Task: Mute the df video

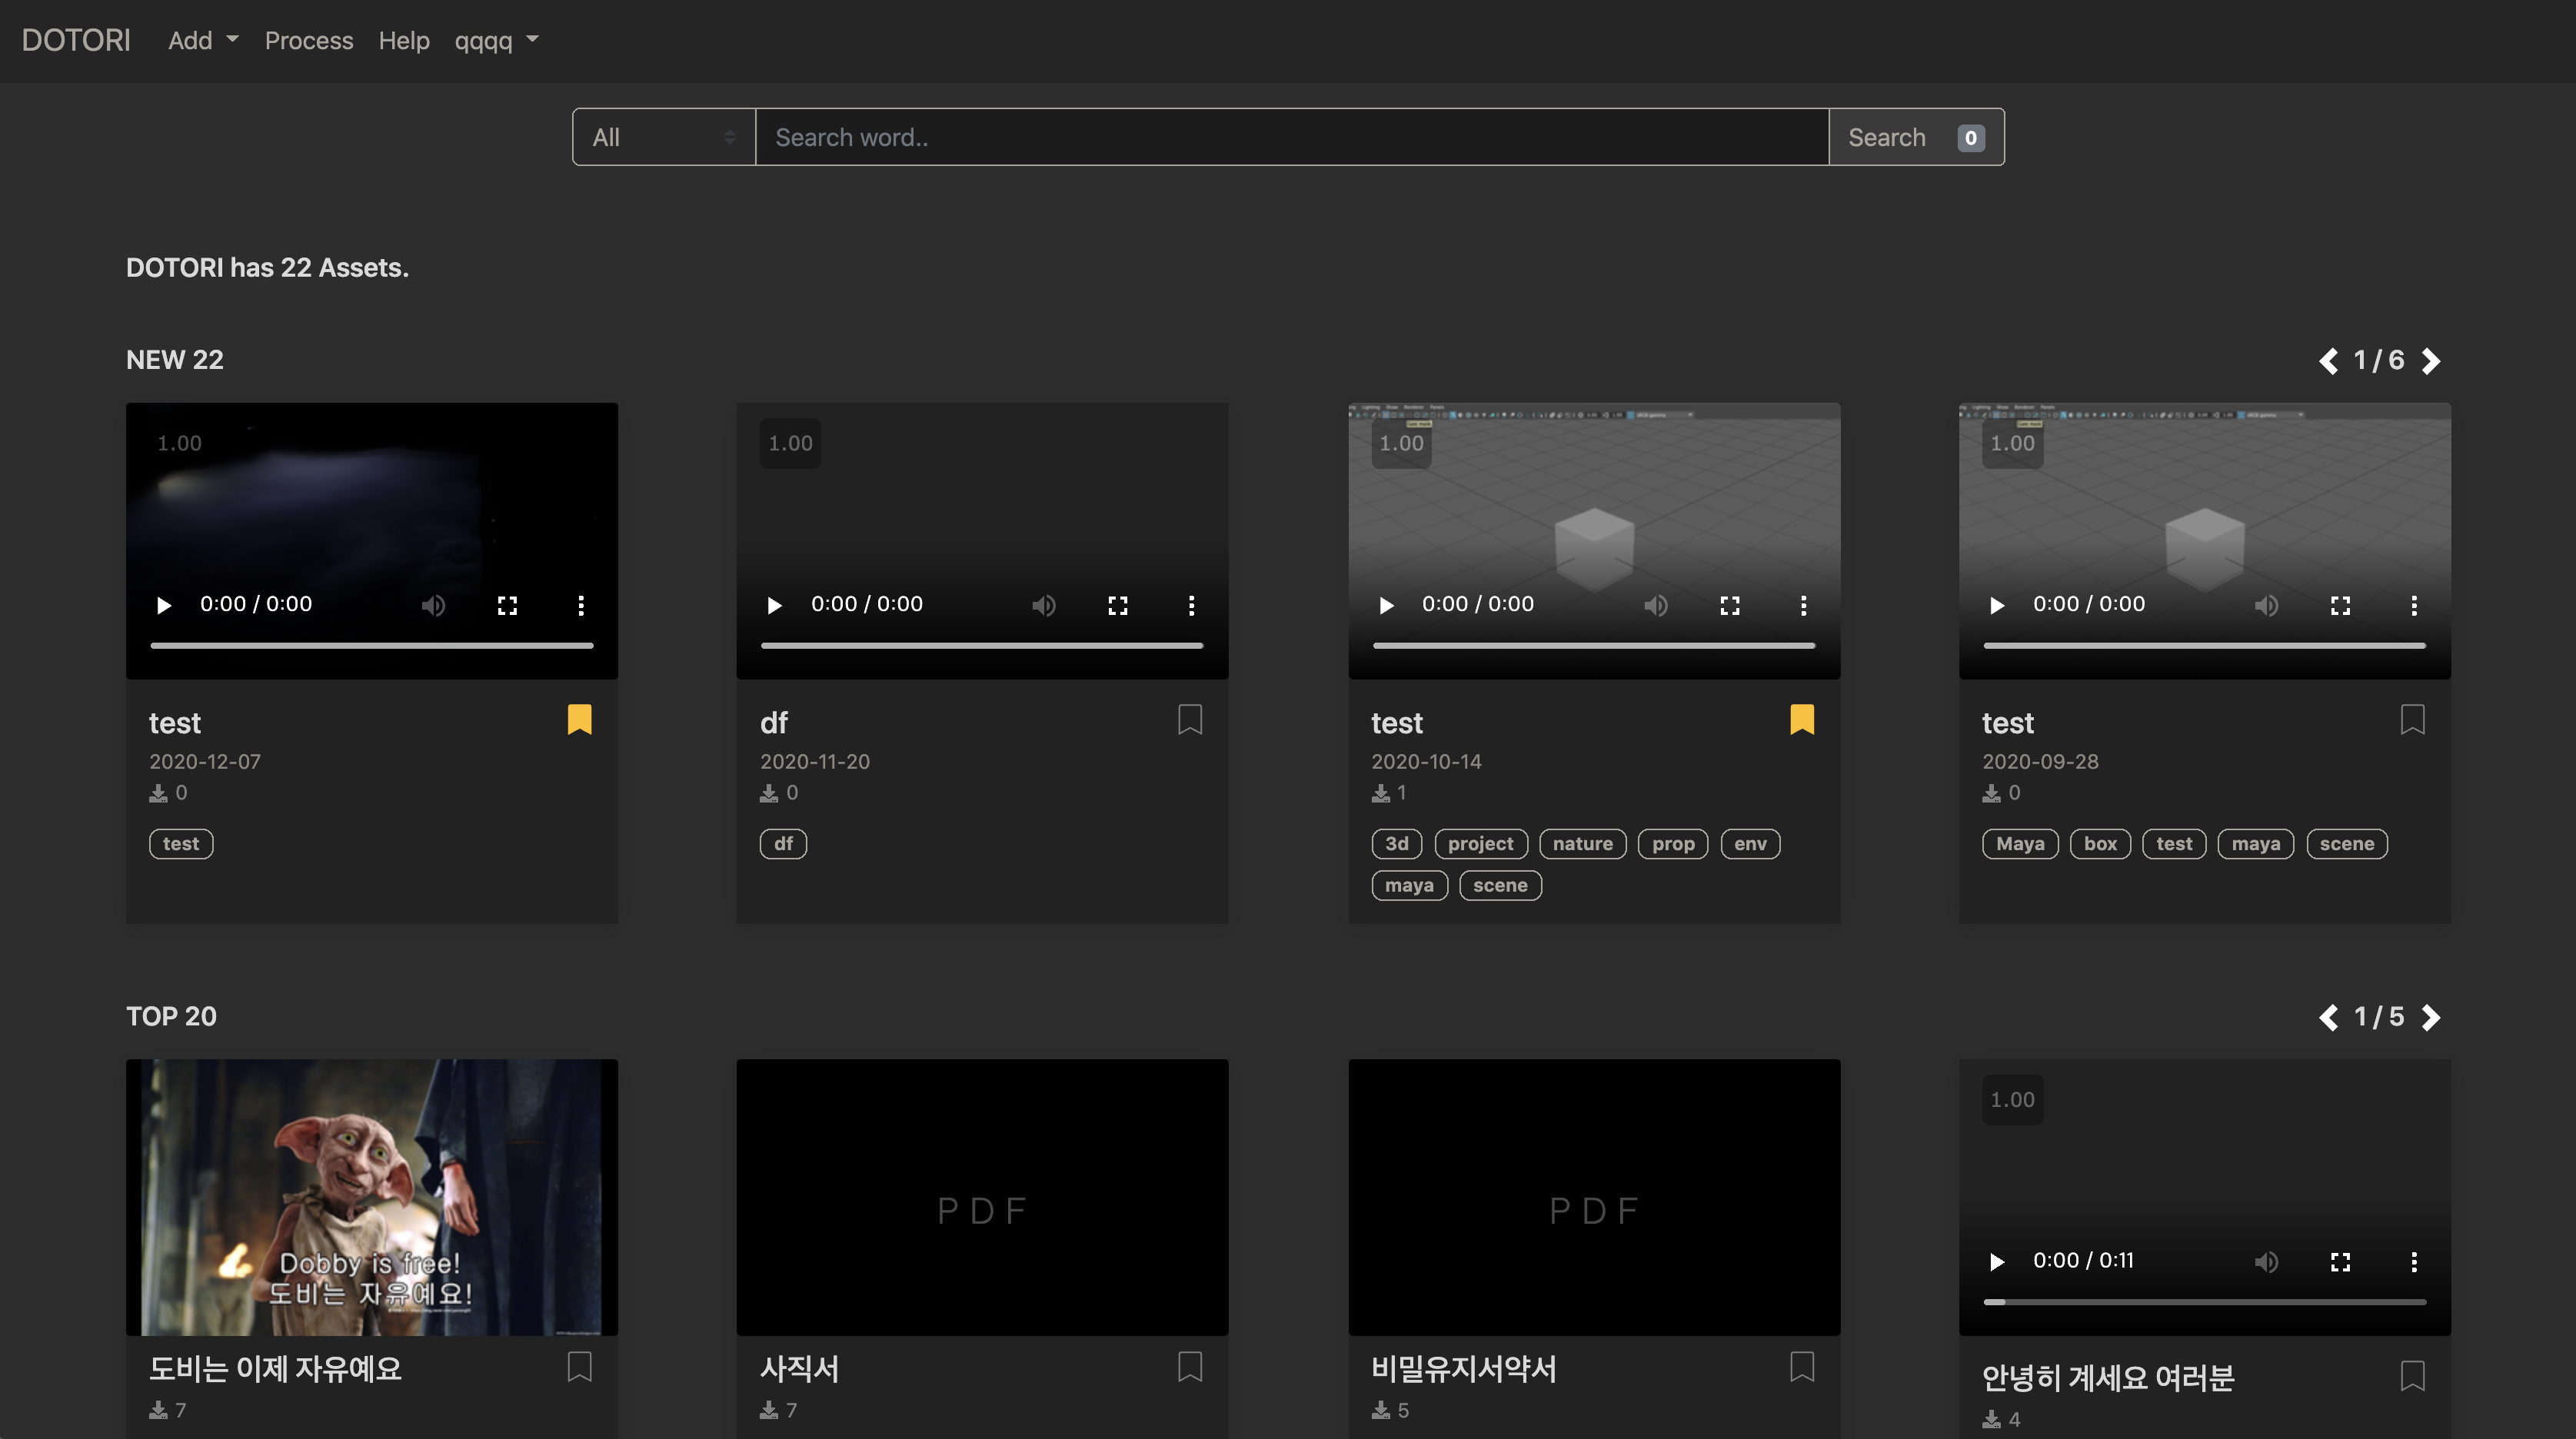Action: pyautogui.click(x=1044, y=605)
